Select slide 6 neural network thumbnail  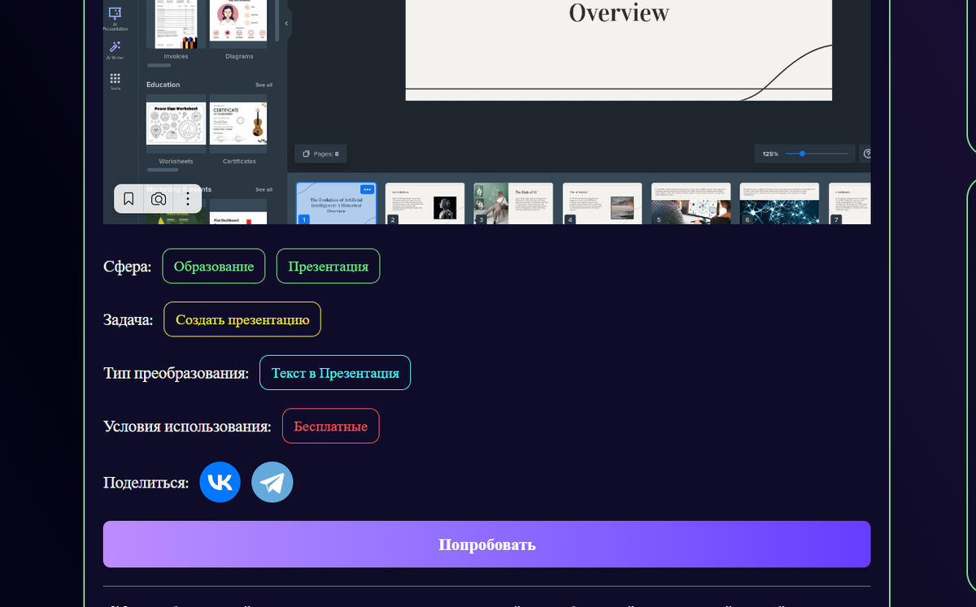point(779,204)
